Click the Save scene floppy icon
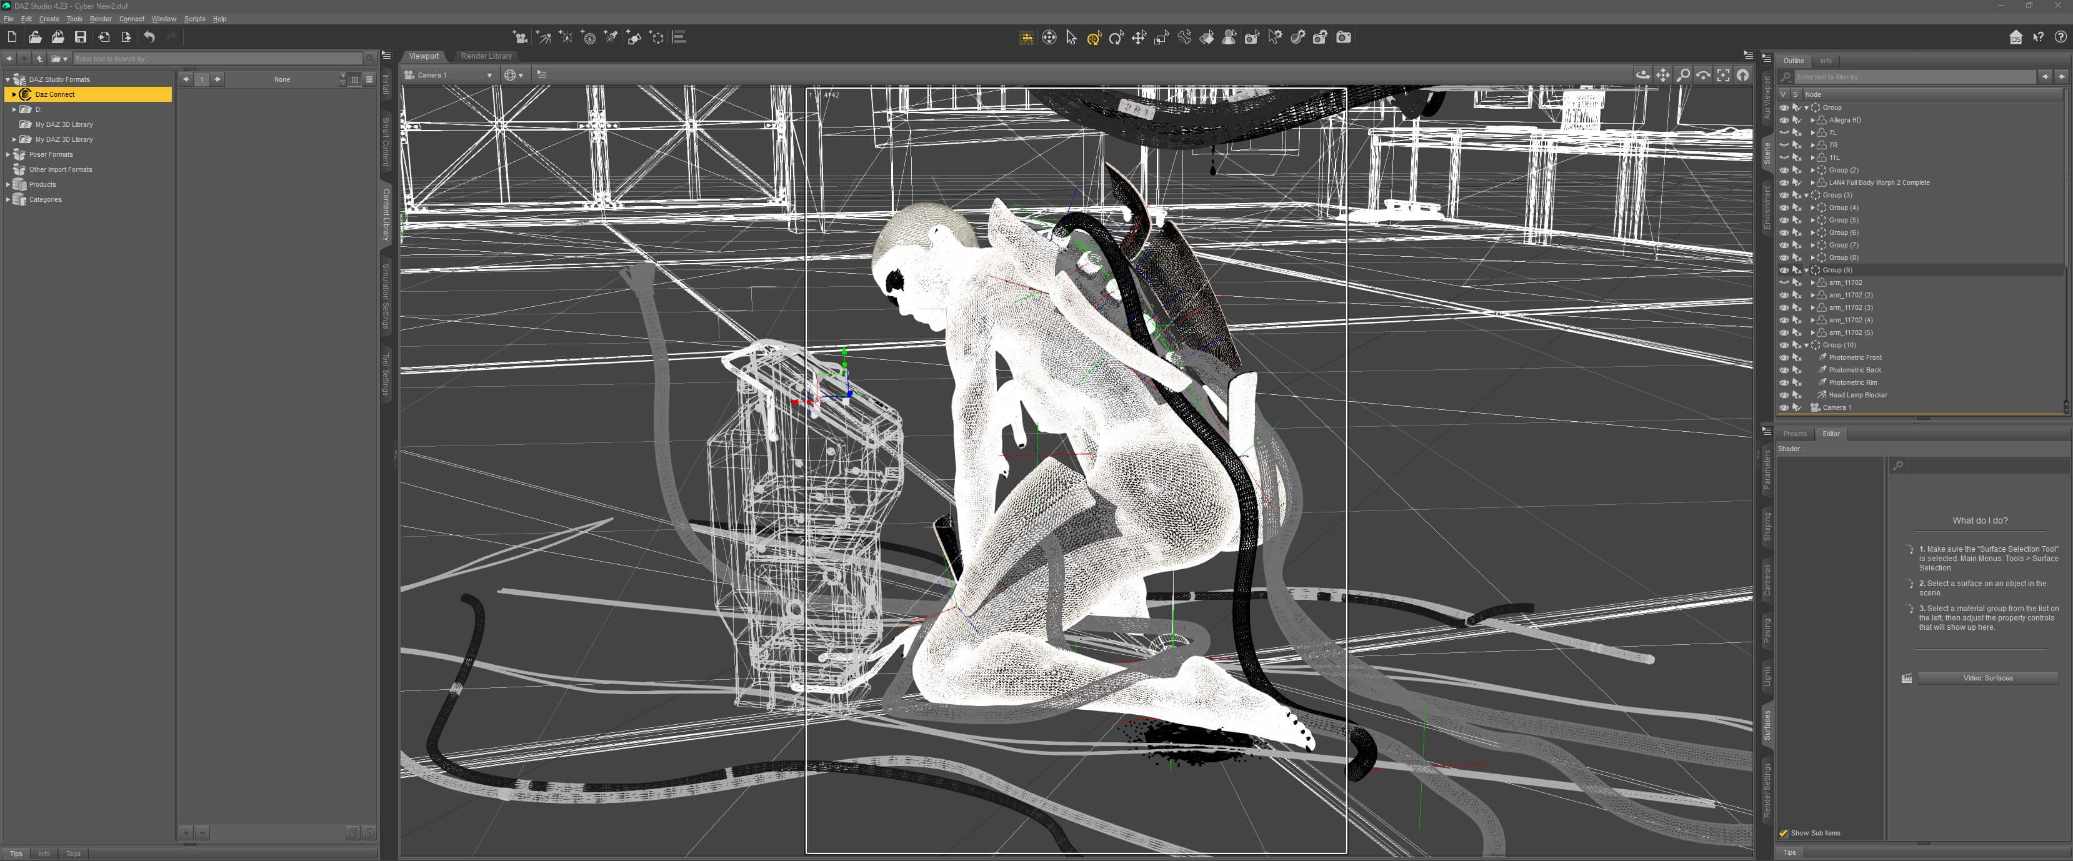Viewport: 2073px width, 861px height. (81, 37)
